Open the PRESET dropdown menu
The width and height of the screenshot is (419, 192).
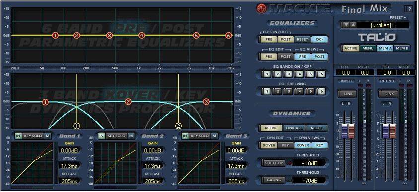click(x=398, y=17)
